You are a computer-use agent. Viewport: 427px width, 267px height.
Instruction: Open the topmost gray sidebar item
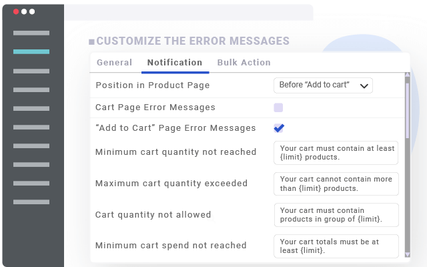pos(31,33)
